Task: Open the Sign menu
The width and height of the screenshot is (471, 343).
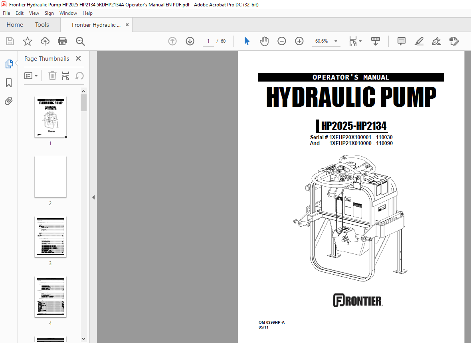Action: tap(49, 13)
